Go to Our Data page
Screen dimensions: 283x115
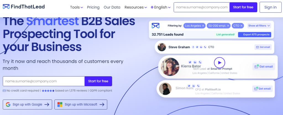(112, 7)
